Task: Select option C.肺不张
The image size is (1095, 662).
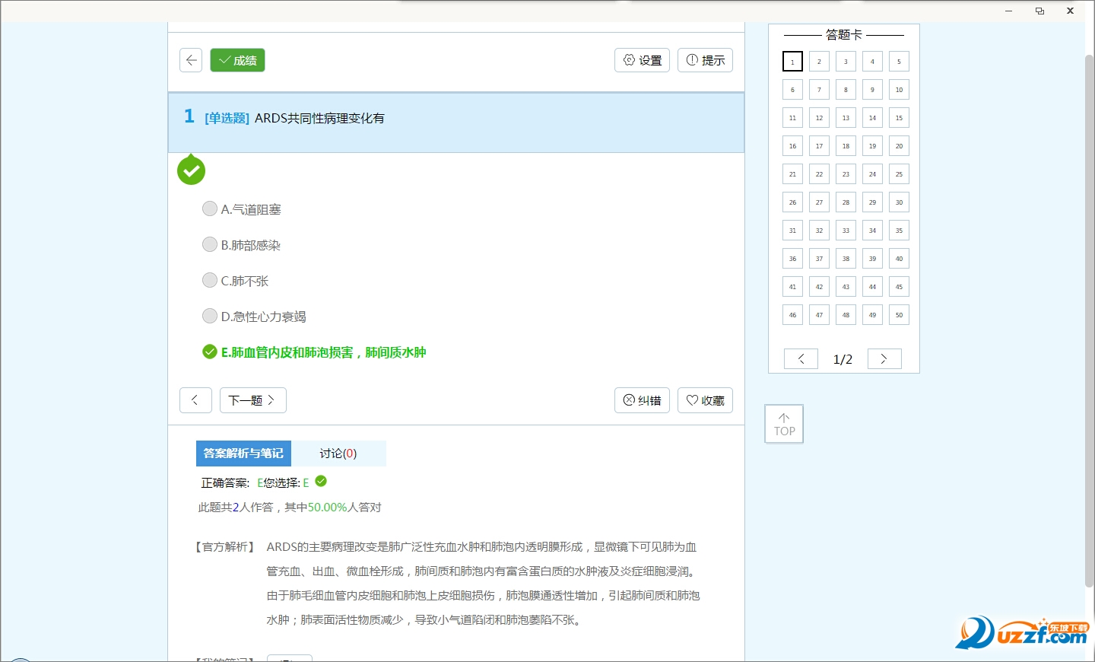Action: [236, 281]
